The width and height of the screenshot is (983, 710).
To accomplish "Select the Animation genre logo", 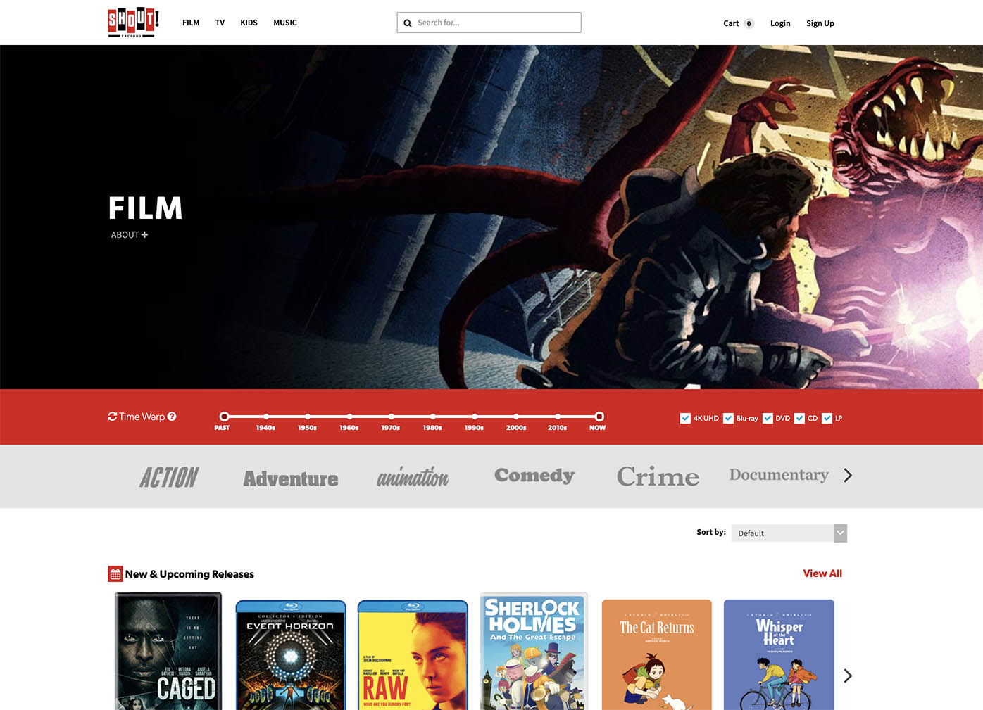I will (x=413, y=476).
